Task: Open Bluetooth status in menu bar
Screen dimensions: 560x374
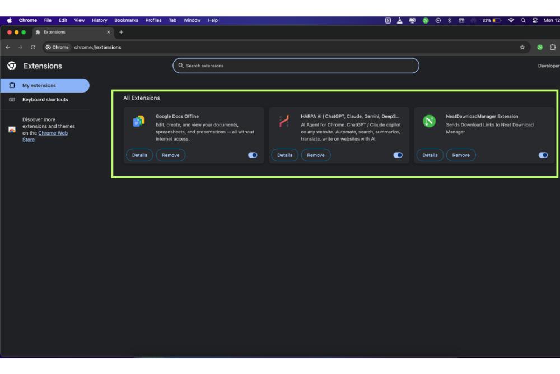Action: click(450, 20)
